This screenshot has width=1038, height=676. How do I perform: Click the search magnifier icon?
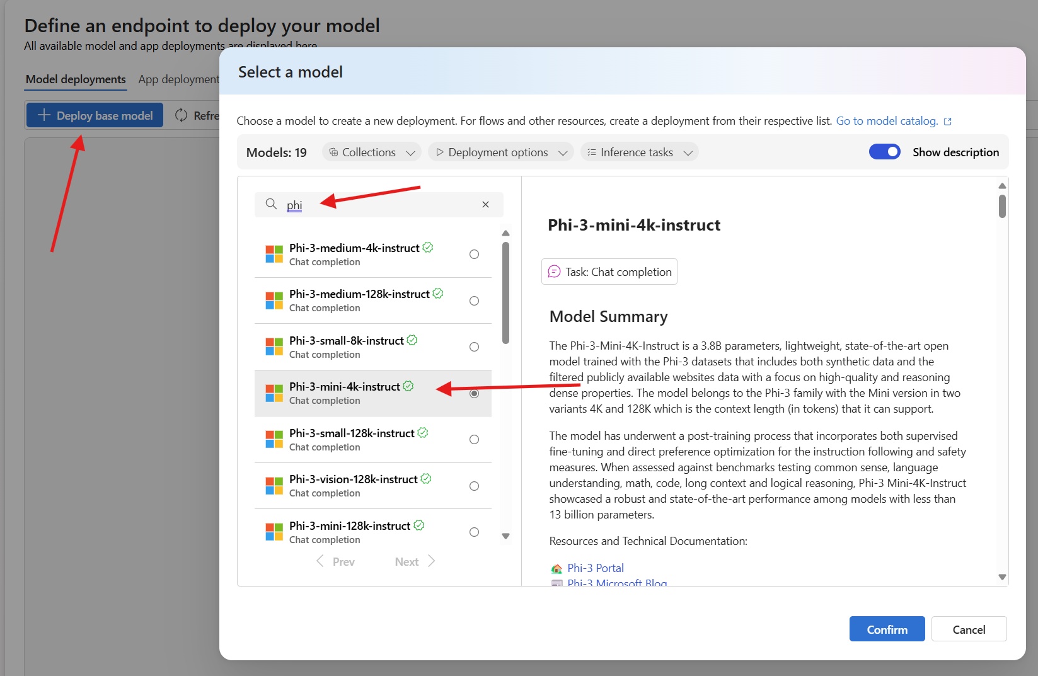point(271,204)
